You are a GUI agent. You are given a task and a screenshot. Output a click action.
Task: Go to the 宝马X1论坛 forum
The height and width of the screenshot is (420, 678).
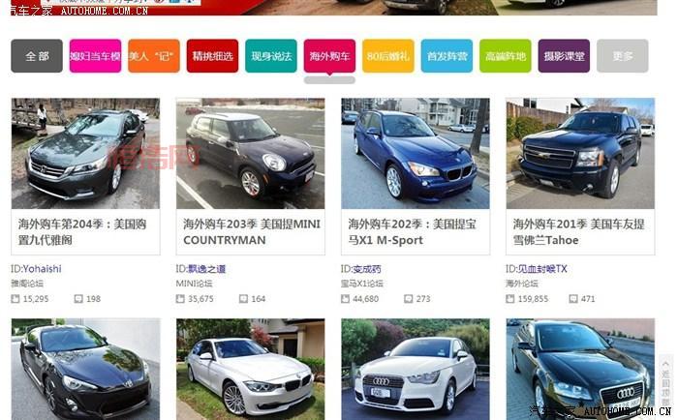pyautogui.click(x=362, y=284)
